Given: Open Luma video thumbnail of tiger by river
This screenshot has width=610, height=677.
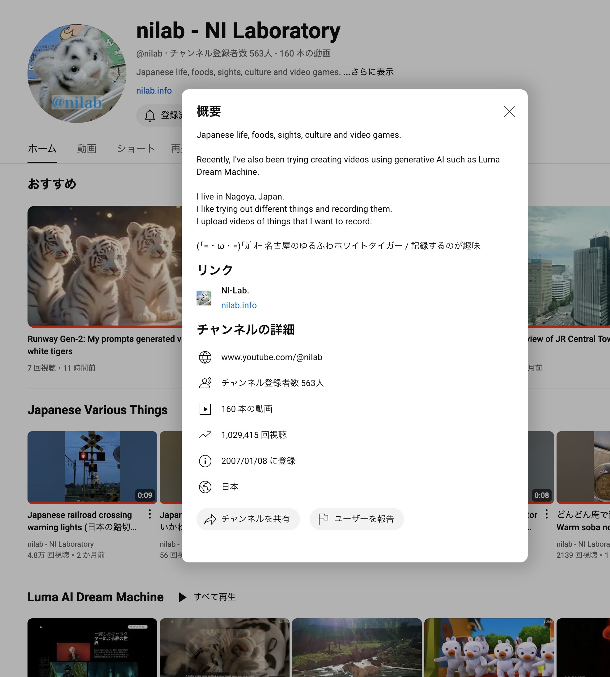Looking at the screenshot, I should click(357, 648).
